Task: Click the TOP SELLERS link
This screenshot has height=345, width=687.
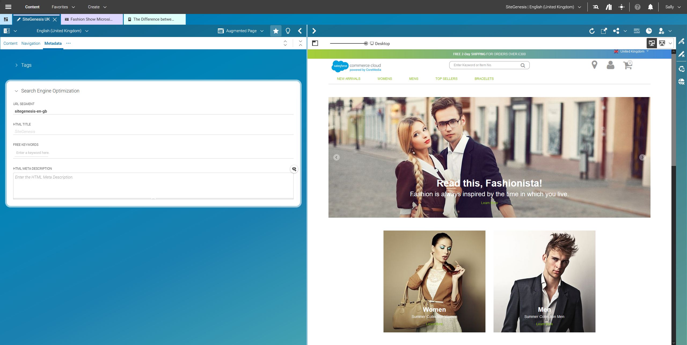Action: pyautogui.click(x=446, y=79)
